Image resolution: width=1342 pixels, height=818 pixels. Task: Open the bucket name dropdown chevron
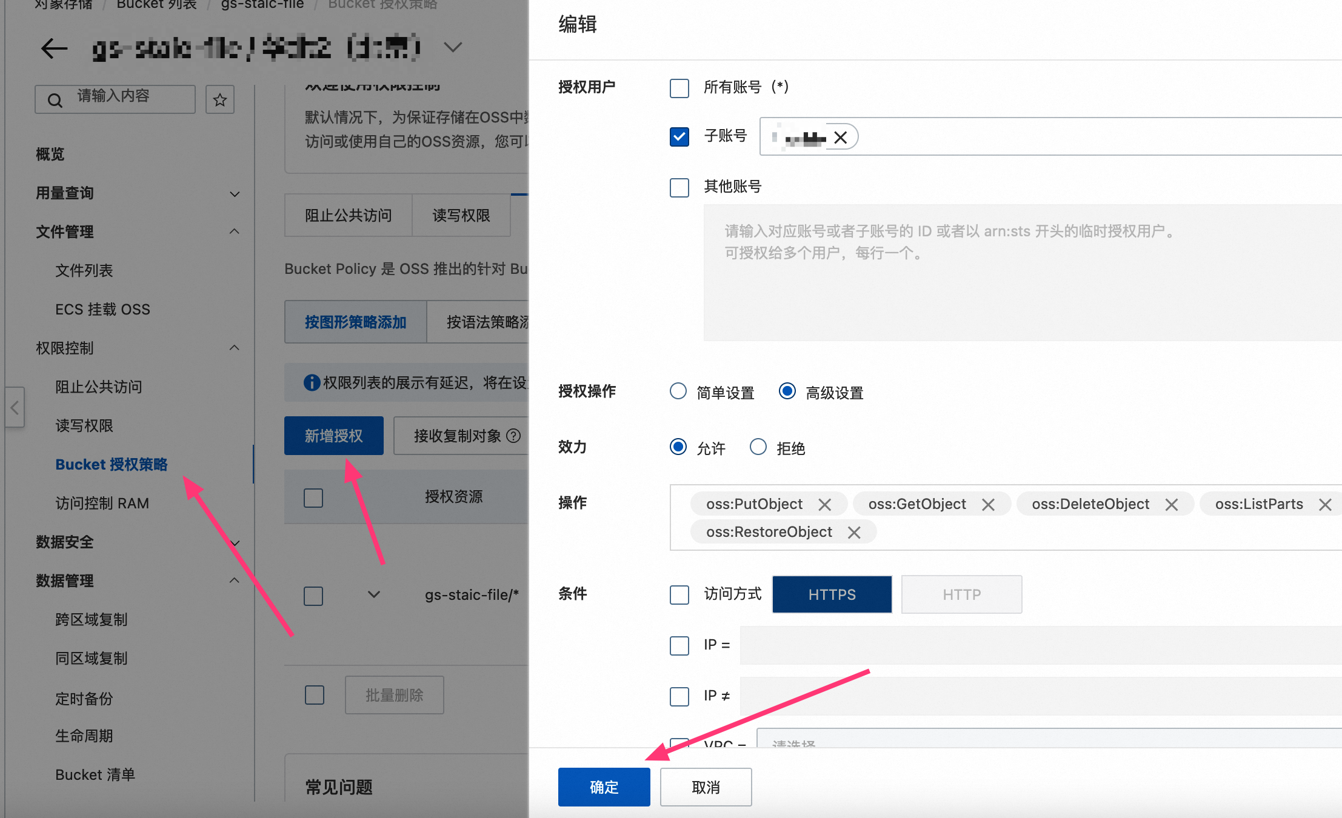click(453, 47)
